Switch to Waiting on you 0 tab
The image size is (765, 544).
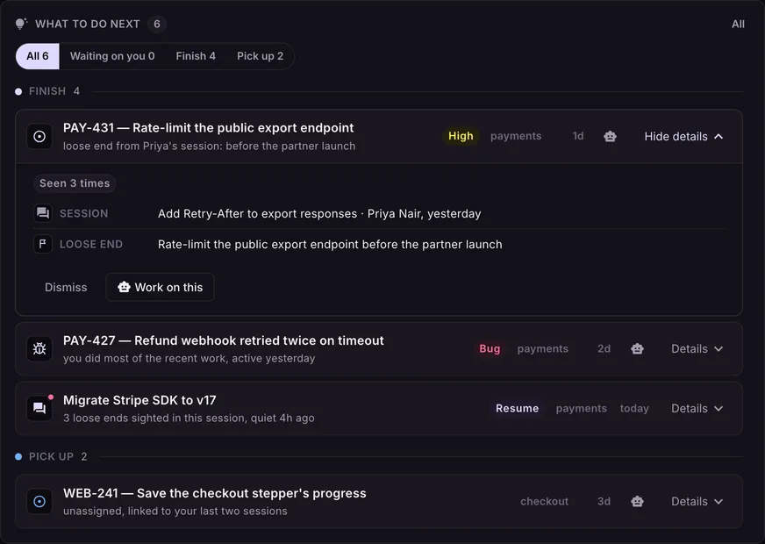pyautogui.click(x=112, y=56)
